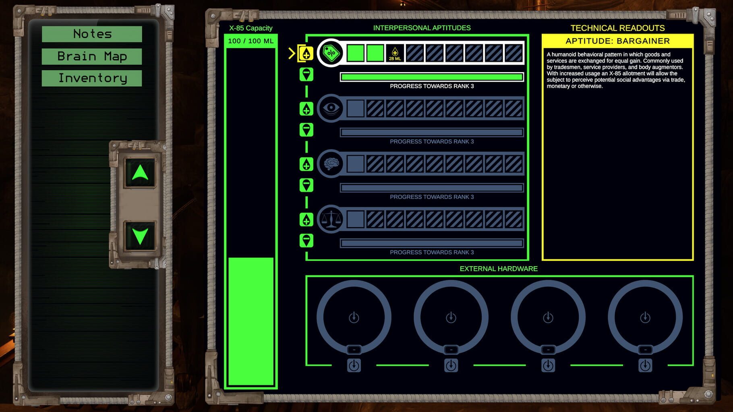Select the eye aptitude icon
The image size is (733, 412).
point(331,108)
